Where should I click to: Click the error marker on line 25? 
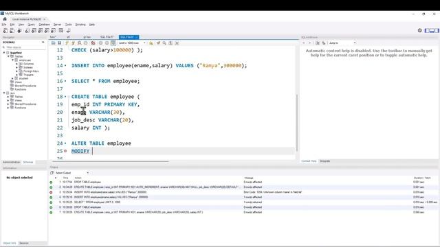(65, 151)
